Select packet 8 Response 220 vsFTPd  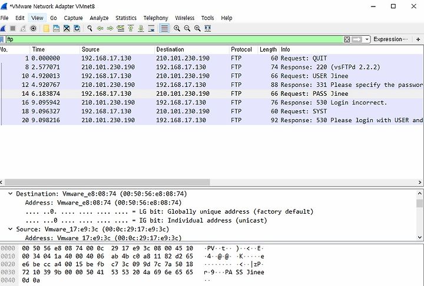[211, 67]
